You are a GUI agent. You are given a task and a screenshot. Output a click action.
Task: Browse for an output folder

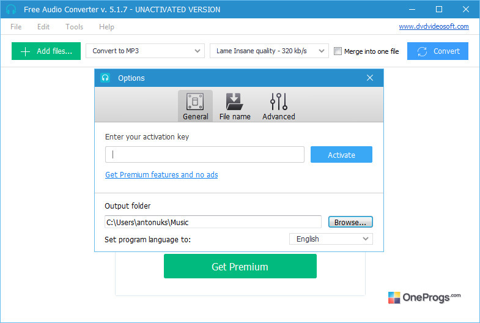350,222
